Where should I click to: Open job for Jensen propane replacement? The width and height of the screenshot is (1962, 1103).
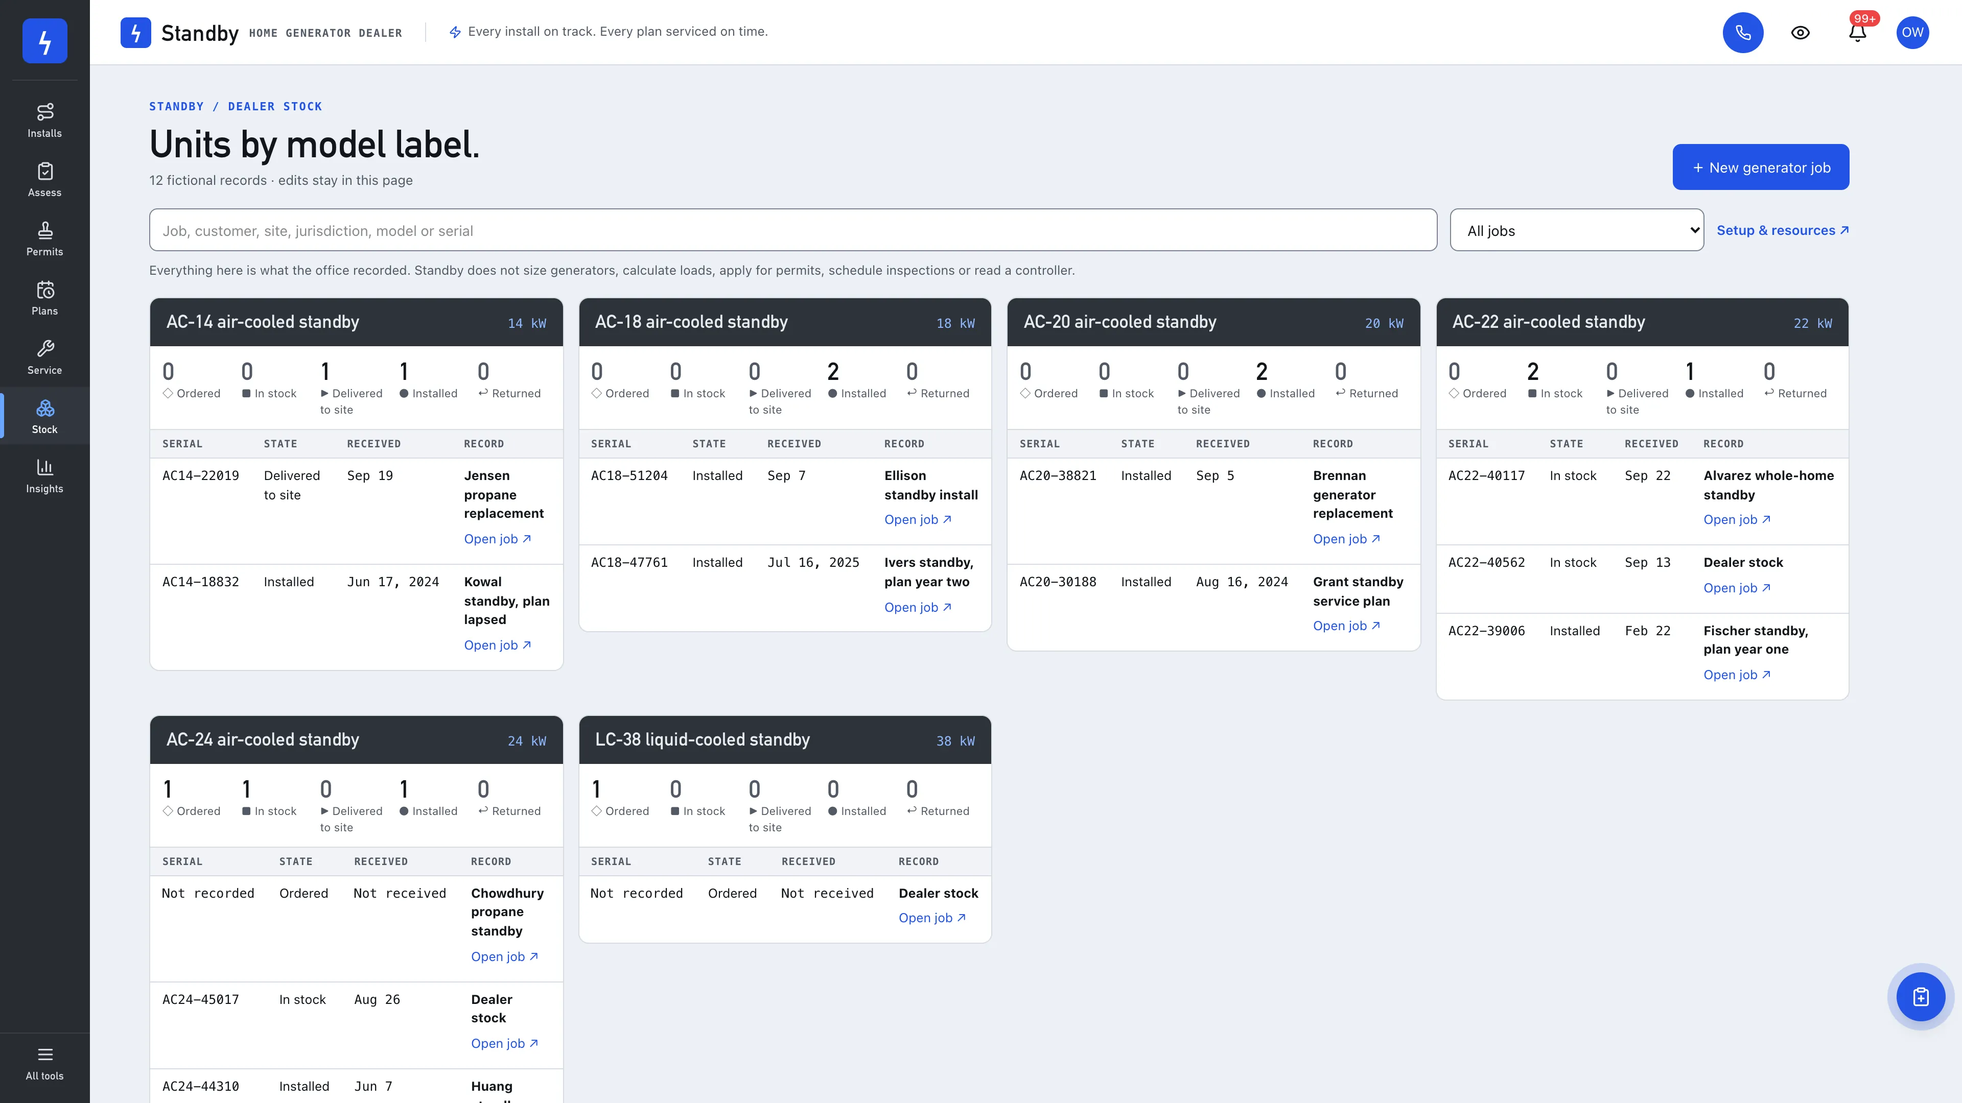click(497, 538)
